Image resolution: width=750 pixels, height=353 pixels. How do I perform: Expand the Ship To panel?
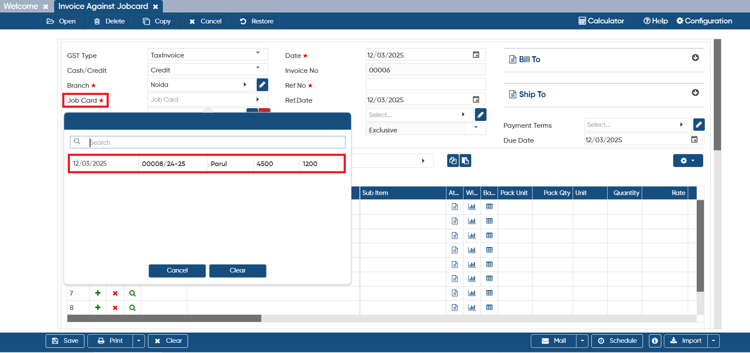coord(695,93)
